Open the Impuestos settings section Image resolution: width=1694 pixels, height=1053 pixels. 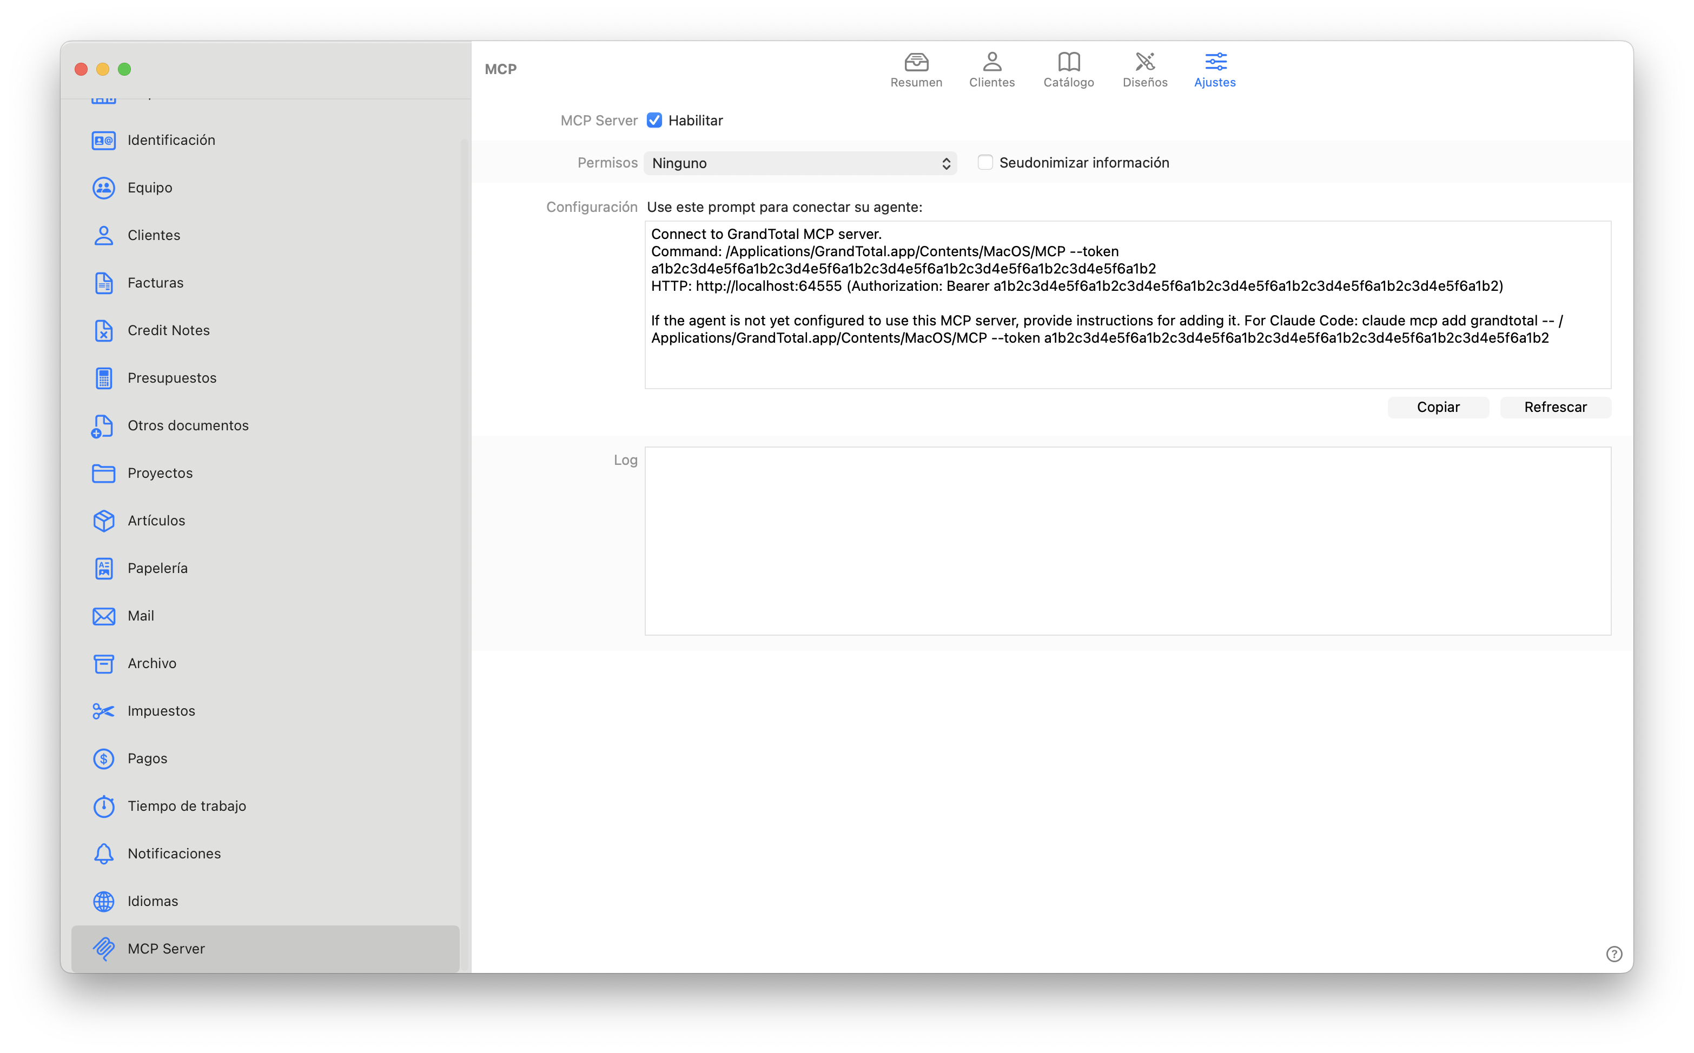pyautogui.click(x=265, y=711)
